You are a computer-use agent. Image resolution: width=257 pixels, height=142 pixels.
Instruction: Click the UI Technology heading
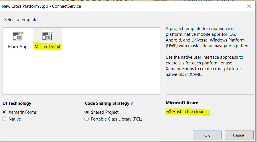pos(17,103)
